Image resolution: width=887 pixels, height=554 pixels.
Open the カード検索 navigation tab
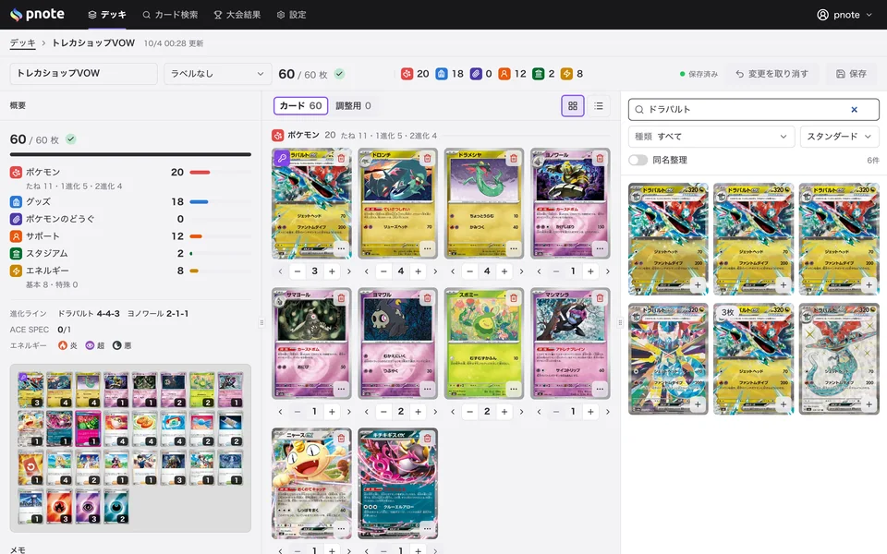[x=170, y=15]
